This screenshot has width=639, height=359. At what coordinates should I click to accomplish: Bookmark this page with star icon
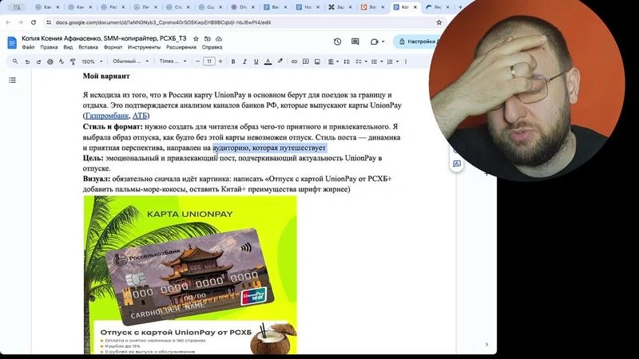tap(439, 22)
